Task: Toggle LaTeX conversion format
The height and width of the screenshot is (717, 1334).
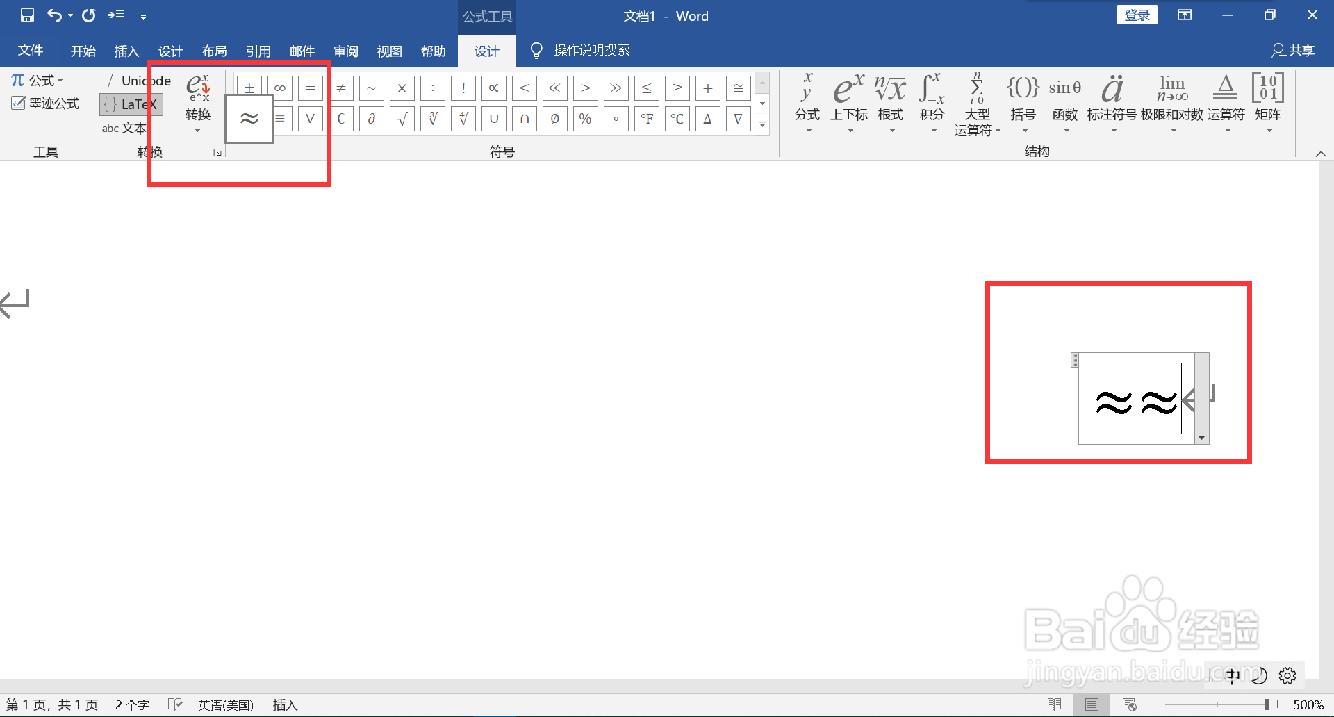Action: coord(131,104)
